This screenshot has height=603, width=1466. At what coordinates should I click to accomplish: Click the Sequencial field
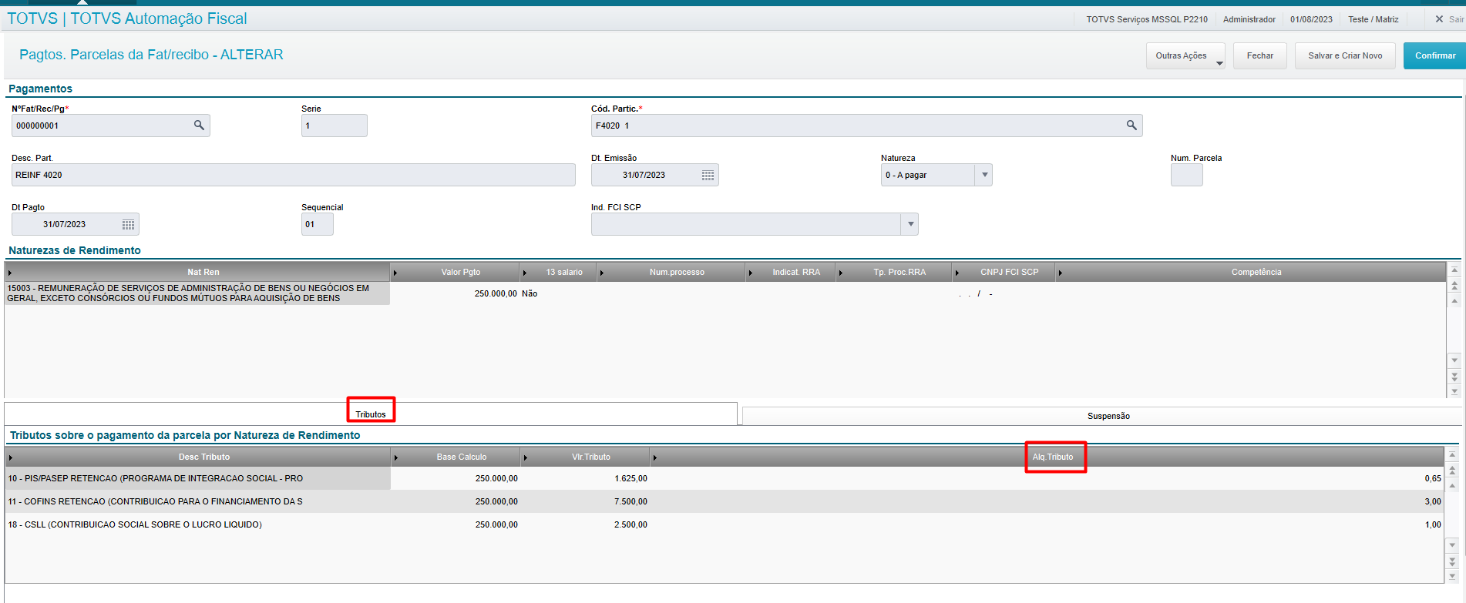(x=318, y=224)
